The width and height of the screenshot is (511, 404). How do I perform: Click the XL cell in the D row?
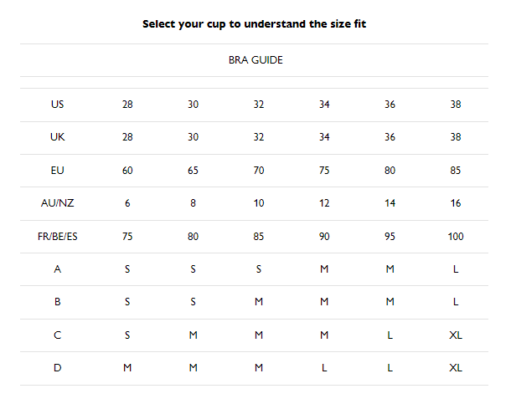coord(456,368)
